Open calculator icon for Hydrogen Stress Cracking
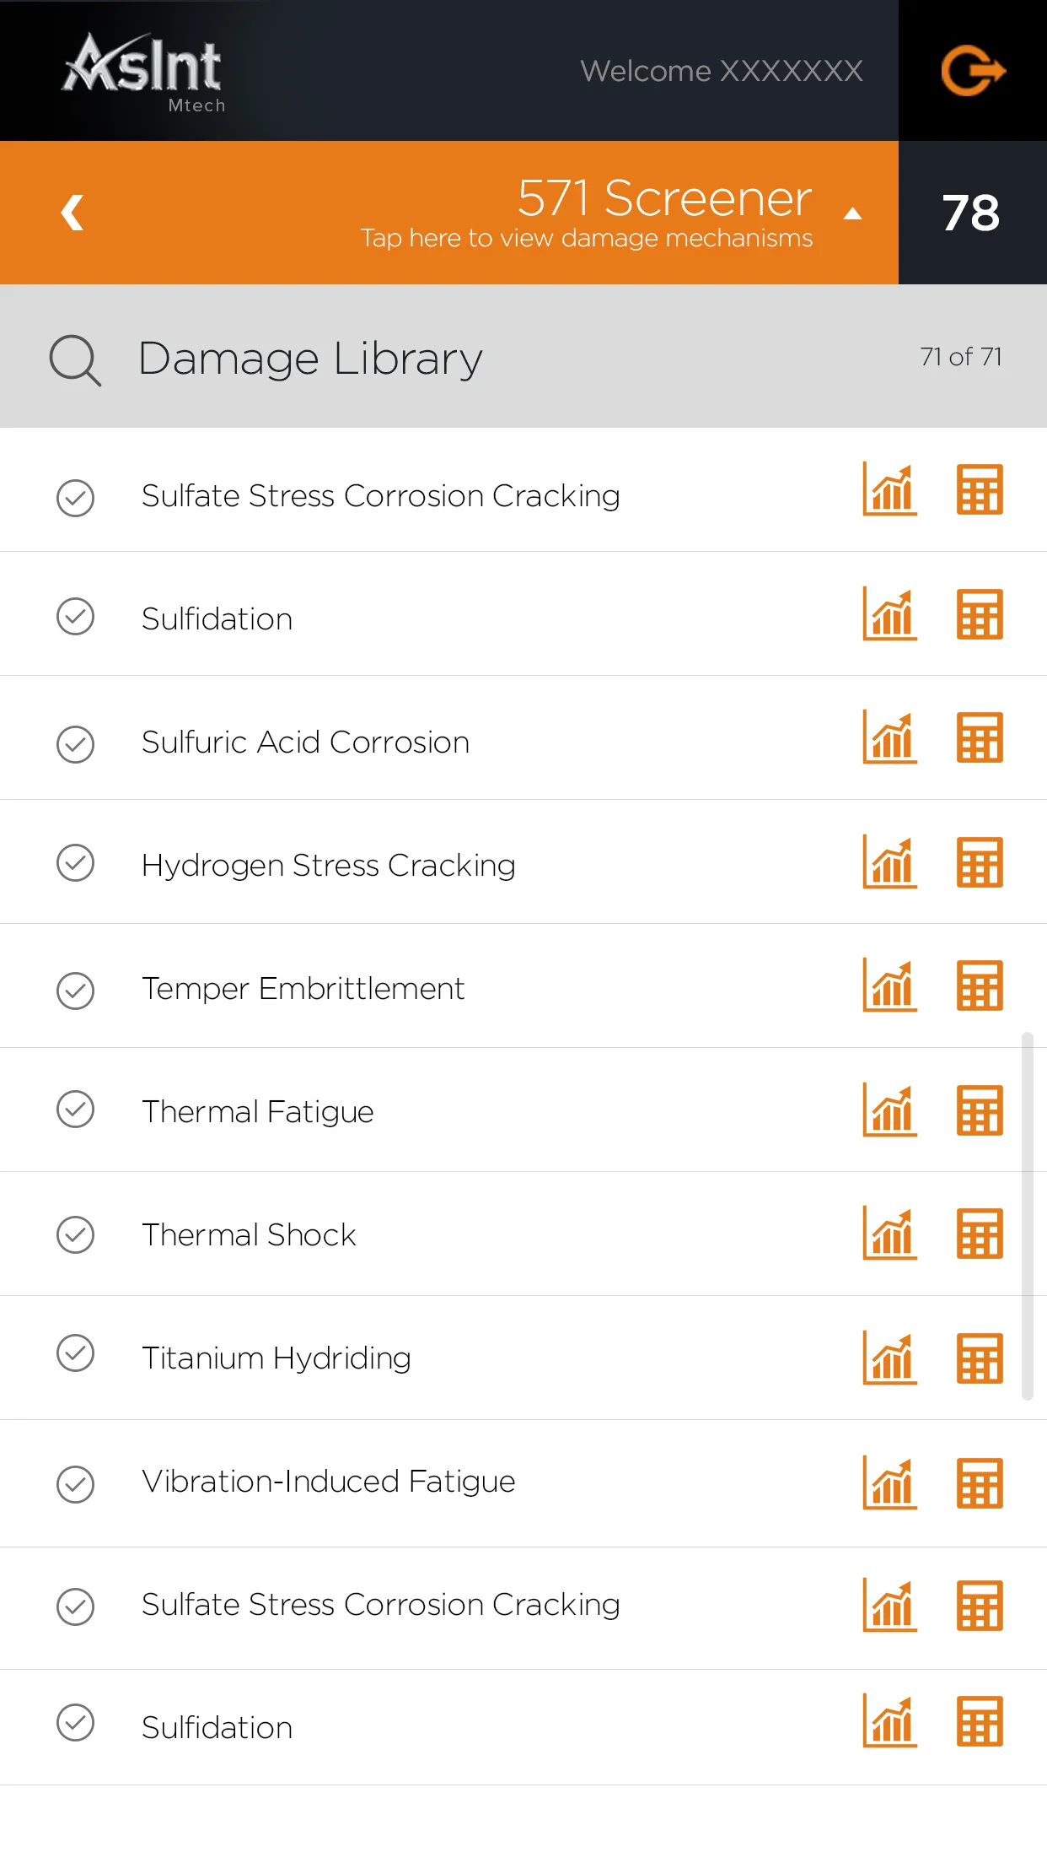Image resolution: width=1047 pixels, height=1863 pixels. [x=980, y=862]
